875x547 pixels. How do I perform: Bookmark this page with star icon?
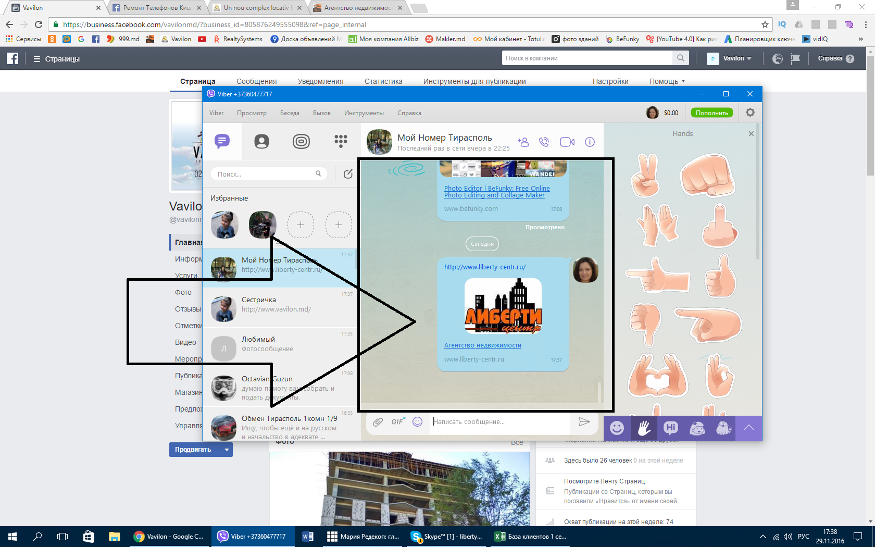click(x=765, y=24)
